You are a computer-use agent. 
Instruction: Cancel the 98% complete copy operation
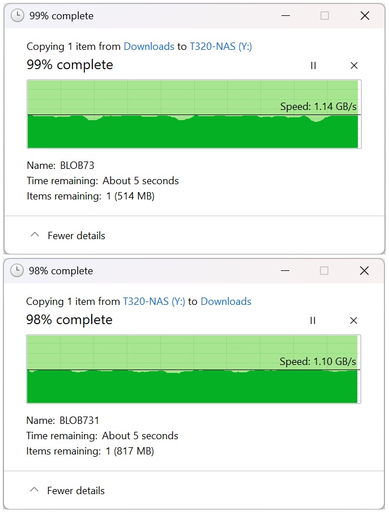point(353,321)
